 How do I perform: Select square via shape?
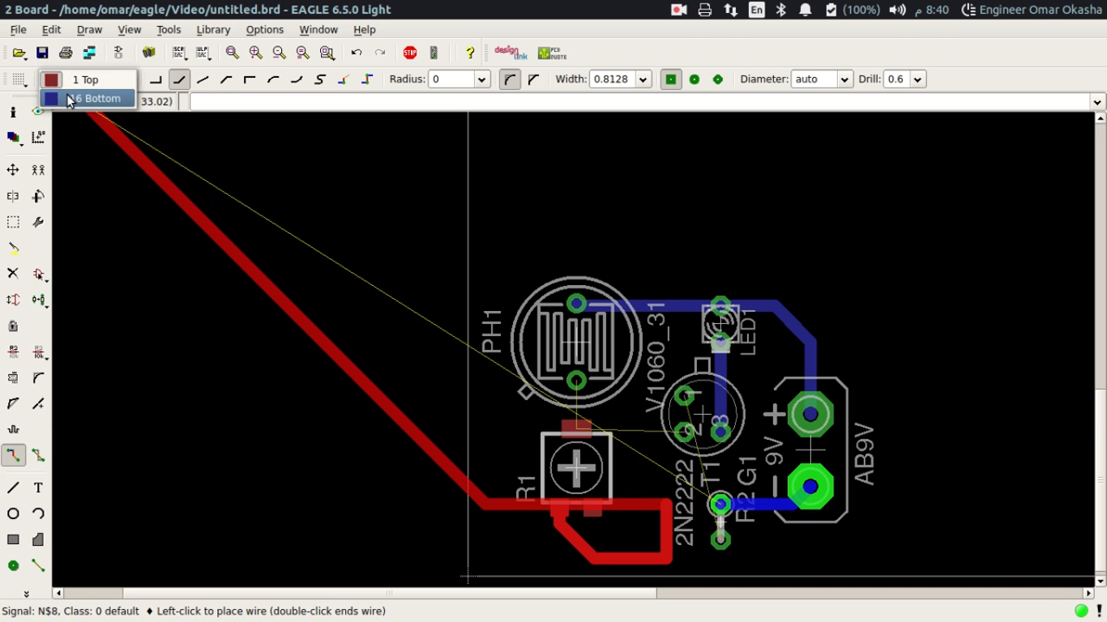[x=671, y=79]
